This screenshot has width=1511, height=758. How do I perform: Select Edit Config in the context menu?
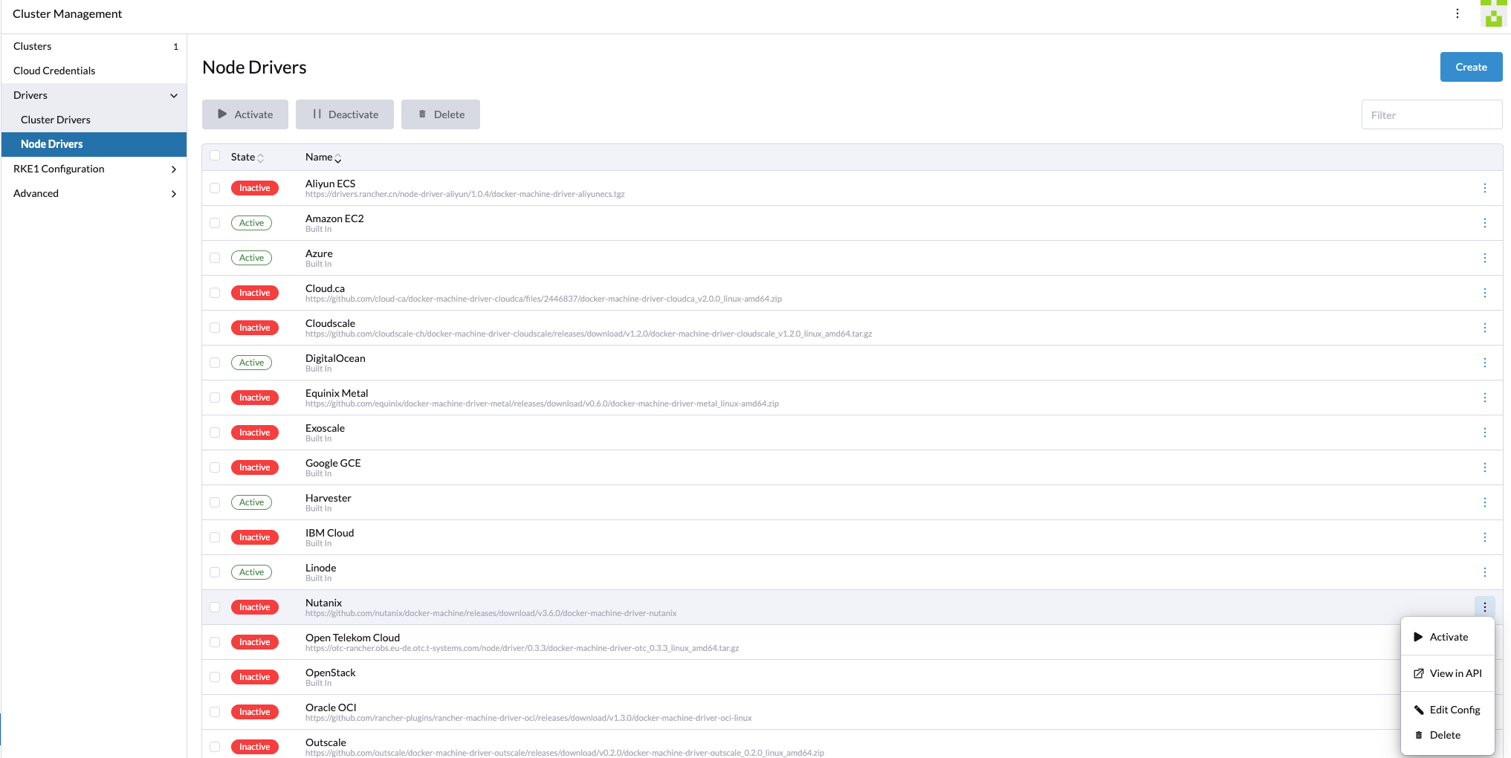click(x=1454, y=710)
